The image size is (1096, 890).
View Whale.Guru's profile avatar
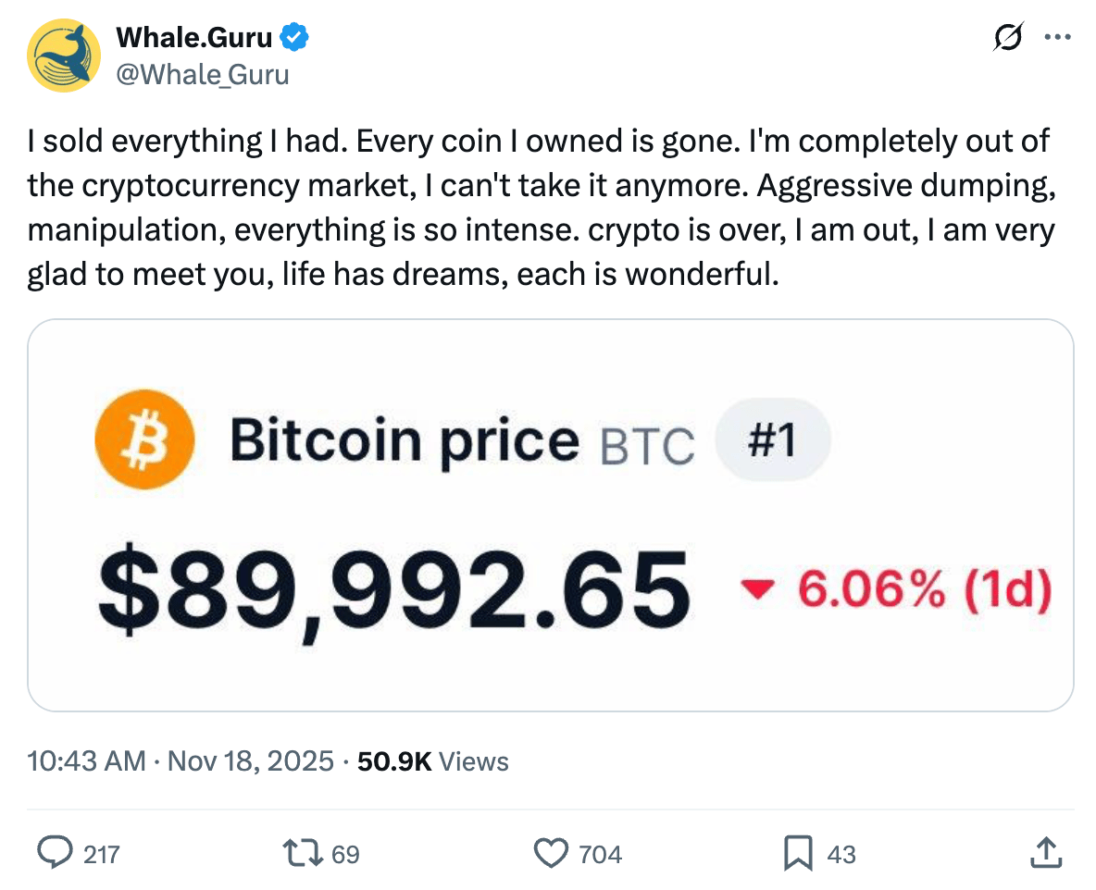tap(63, 56)
